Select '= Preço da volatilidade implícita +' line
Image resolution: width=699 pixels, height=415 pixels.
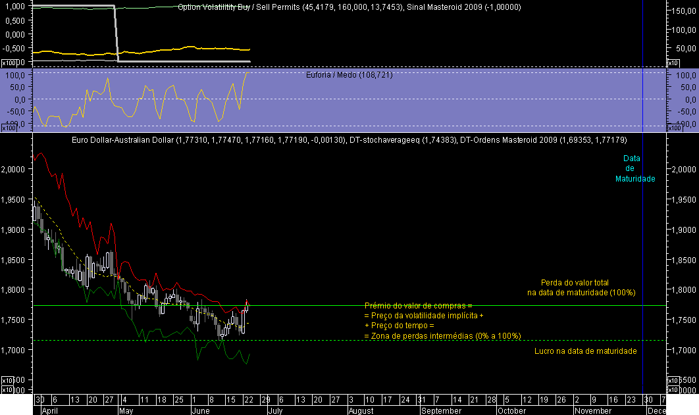click(x=424, y=315)
